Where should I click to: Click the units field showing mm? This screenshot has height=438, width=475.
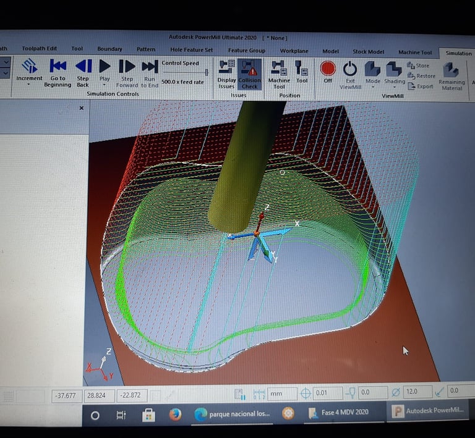click(282, 394)
